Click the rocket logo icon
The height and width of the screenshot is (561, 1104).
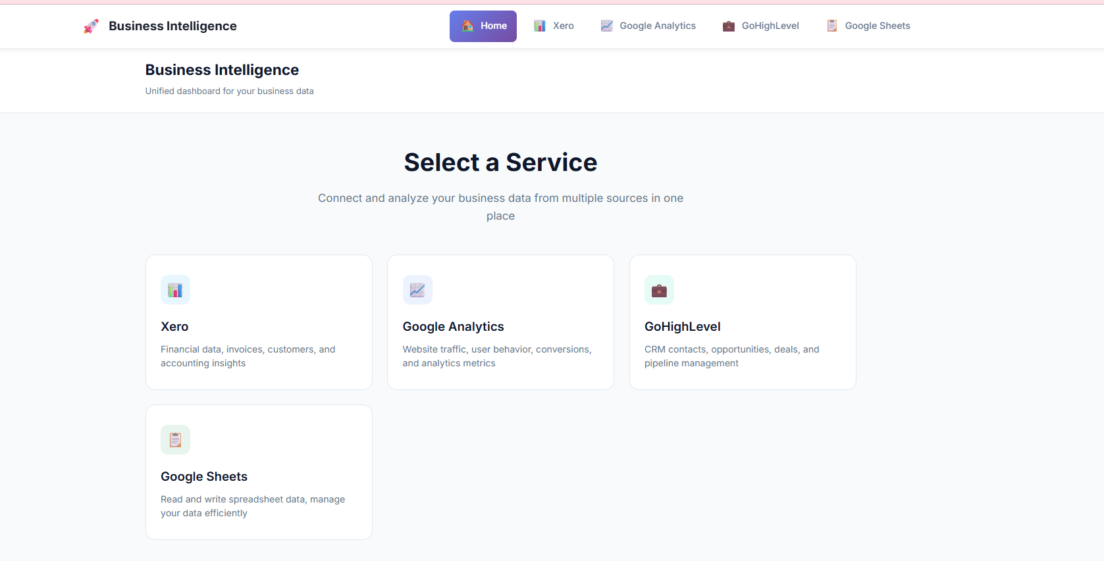click(91, 26)
